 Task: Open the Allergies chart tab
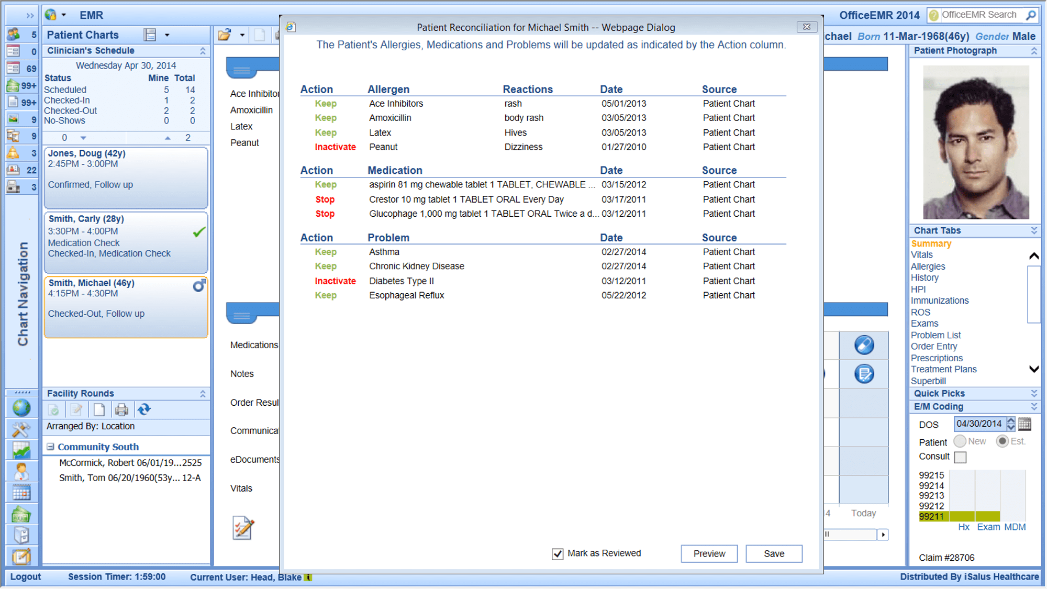click(x=928, y=266)
